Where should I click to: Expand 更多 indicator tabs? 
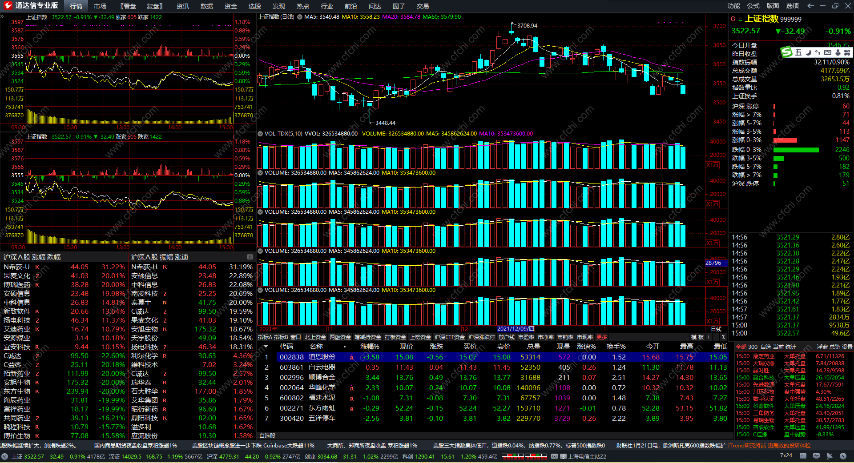click(x=602, y=337)
